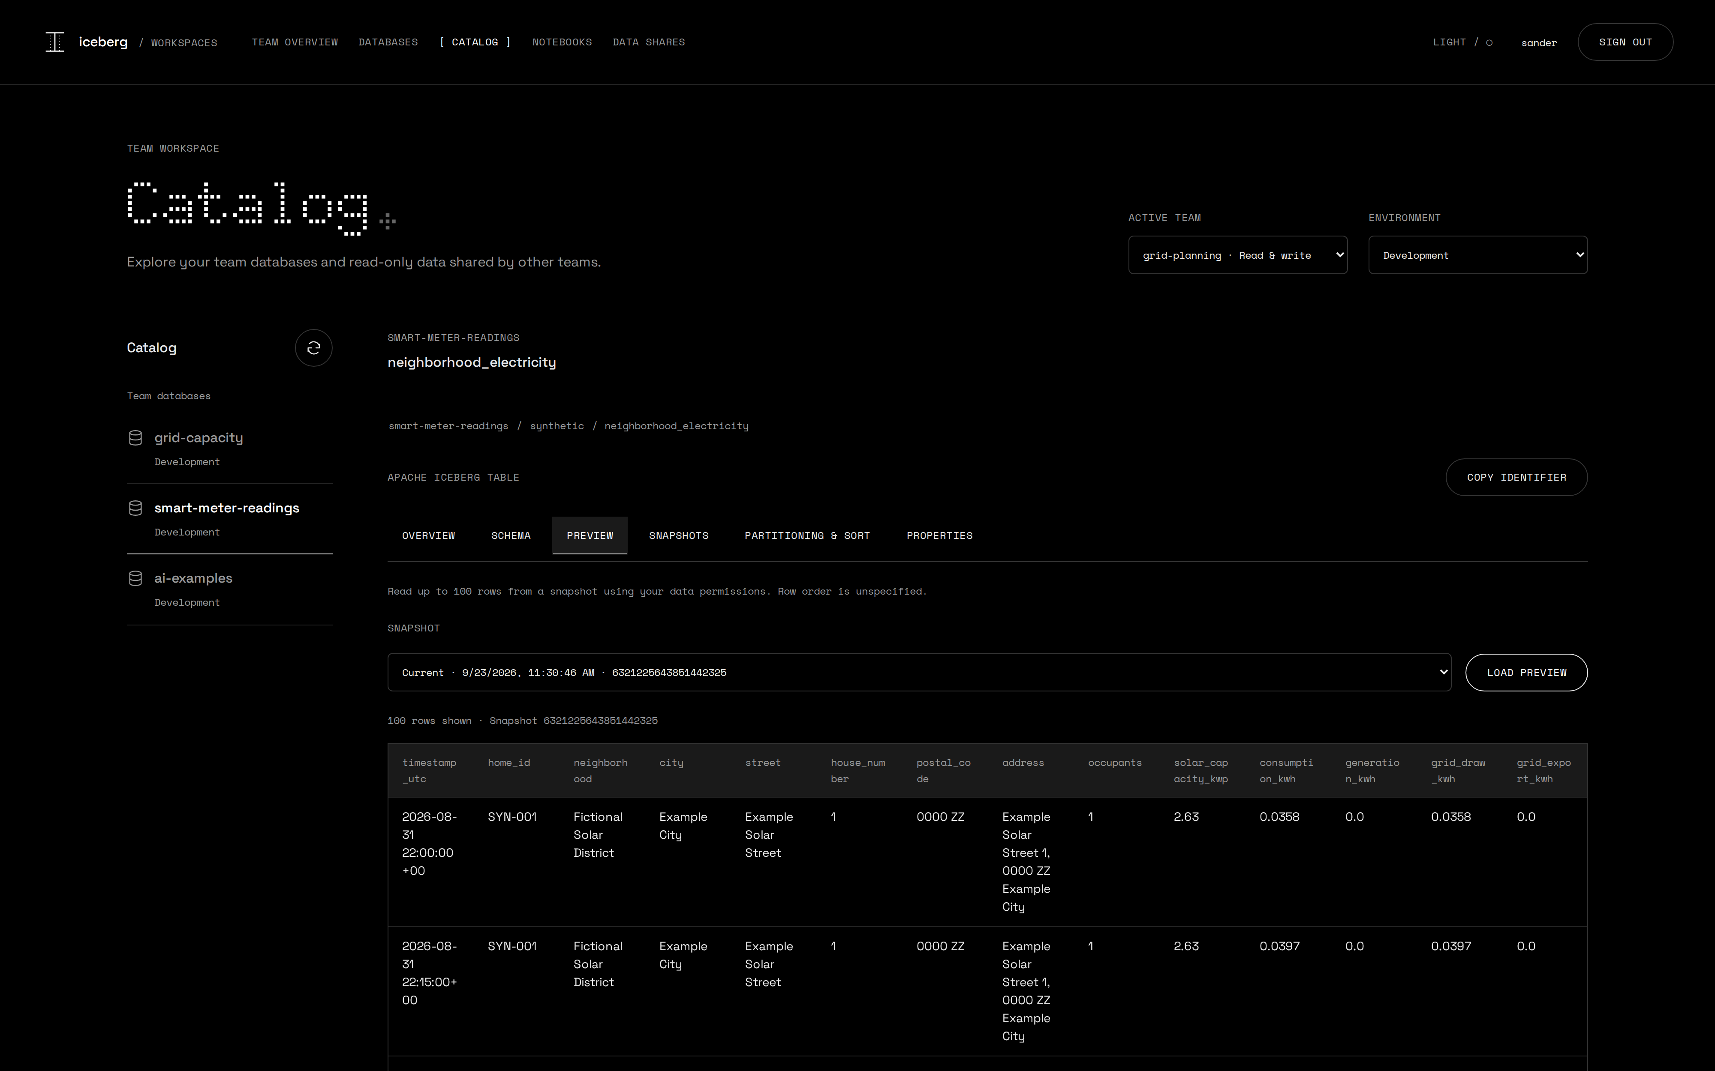Click the sander username
Image resolution: width=1715 pixels, height=1071 pixels.
coord(1538,42)
